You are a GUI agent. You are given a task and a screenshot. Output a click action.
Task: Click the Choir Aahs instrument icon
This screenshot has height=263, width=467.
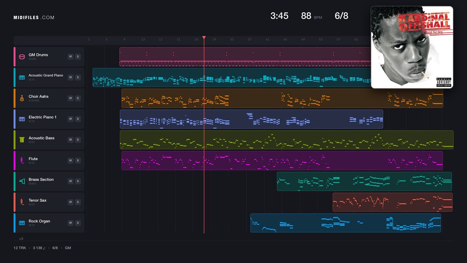(x=22, y=98)
